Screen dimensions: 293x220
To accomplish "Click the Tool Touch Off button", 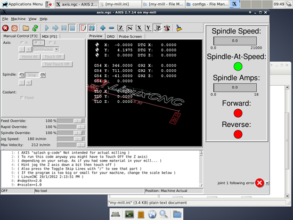I will pos(57,64).
